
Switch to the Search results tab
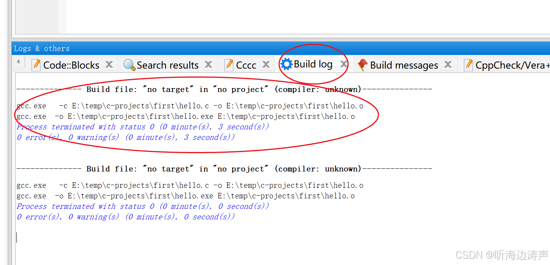pyautogui.click(x=167, y=65)
